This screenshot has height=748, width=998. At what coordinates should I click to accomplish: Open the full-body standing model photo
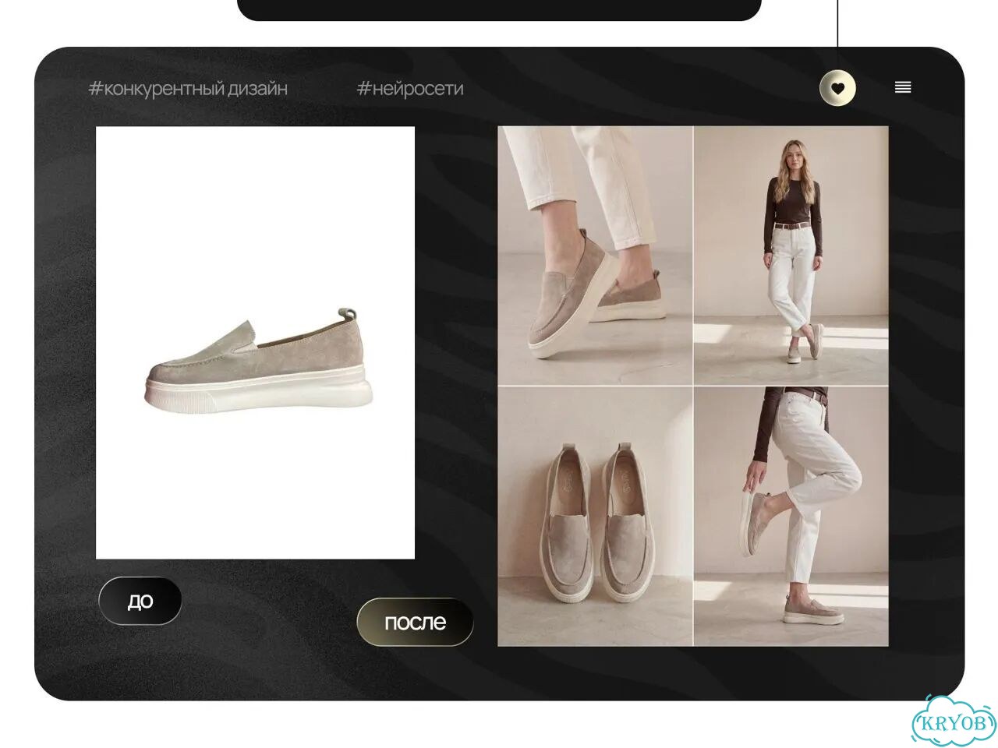point(791,256)
